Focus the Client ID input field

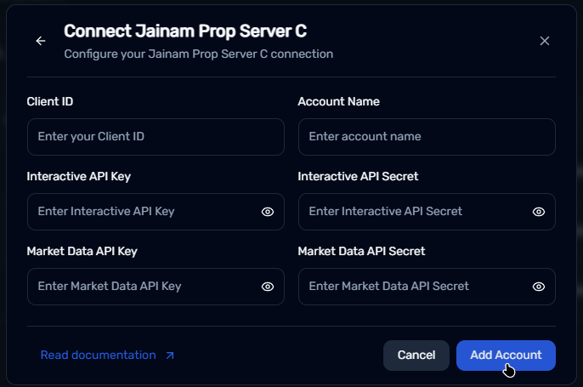[144, 137]
